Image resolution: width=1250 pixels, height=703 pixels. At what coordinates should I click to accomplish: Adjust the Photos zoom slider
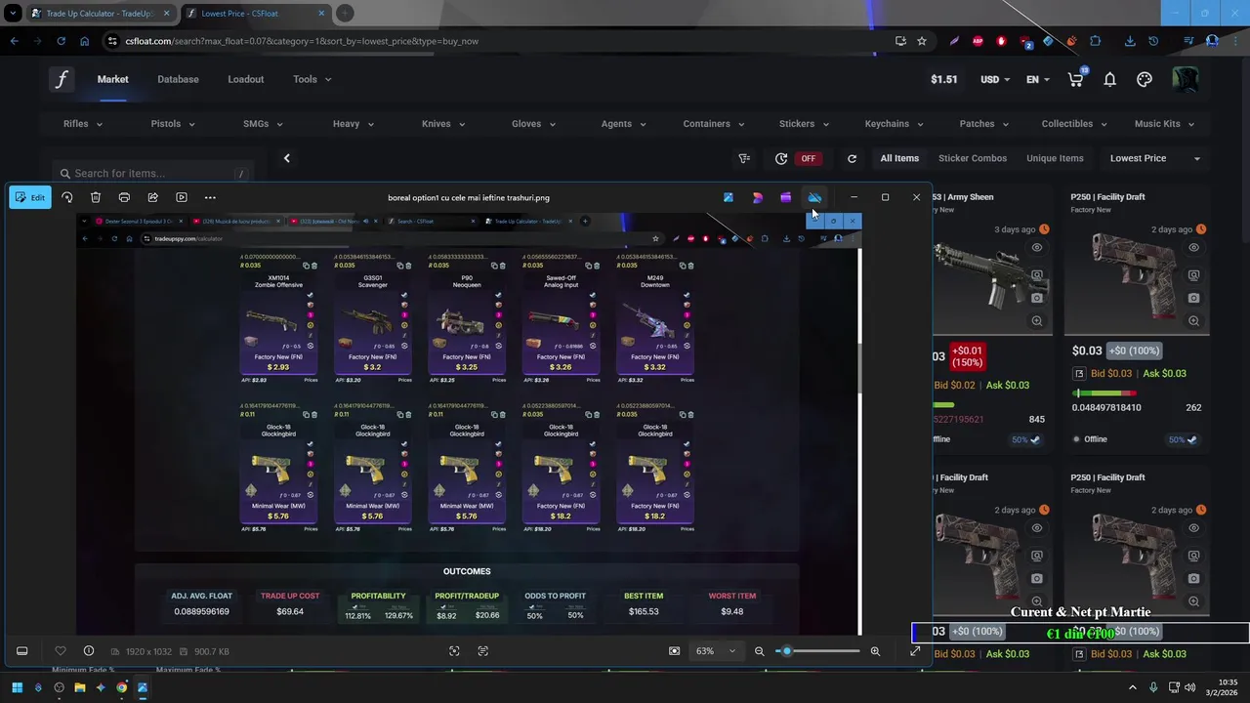pos(820,651)
